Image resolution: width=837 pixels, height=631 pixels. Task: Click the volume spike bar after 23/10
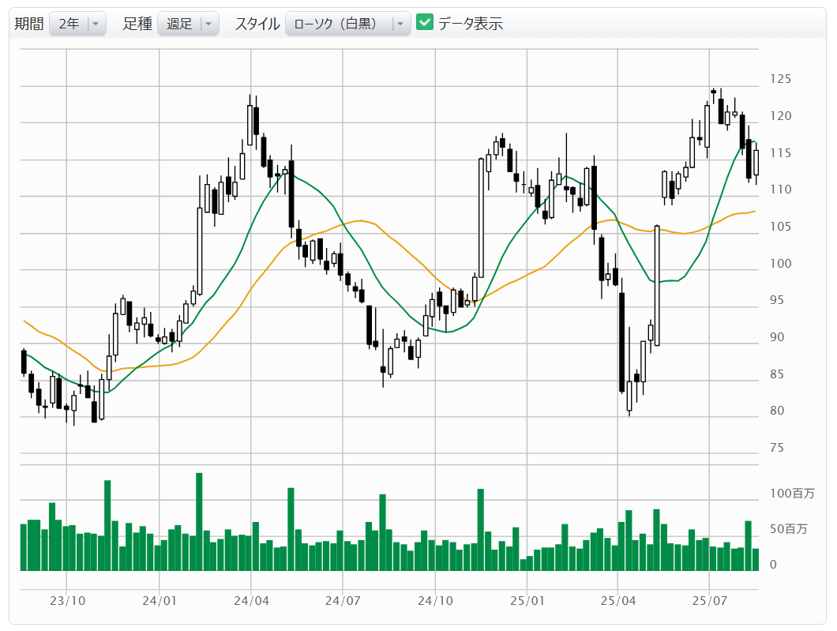[107, 525]
